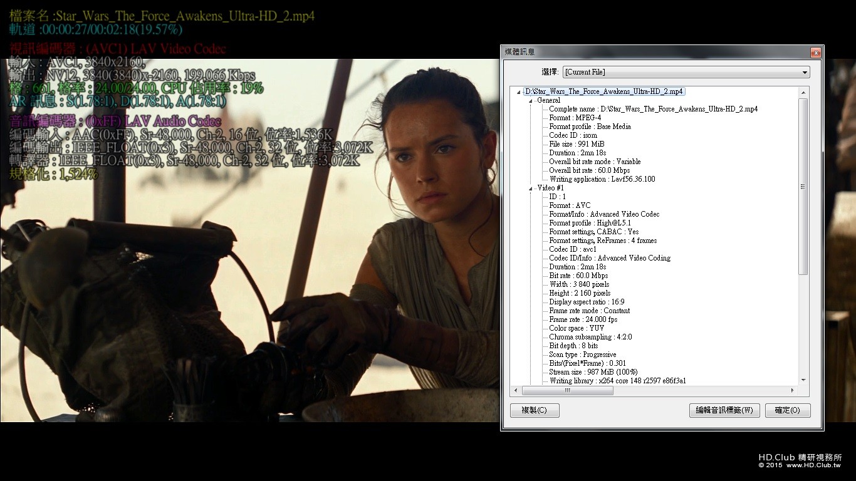Click the vertical scrollbar up arrow
Screen dimensions: 856x481
(803, 92)
